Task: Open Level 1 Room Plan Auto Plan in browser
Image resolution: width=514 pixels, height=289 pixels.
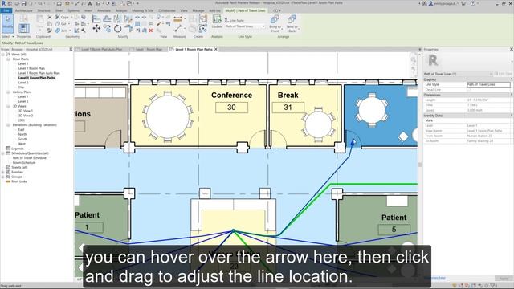Action: pyautogui.click(x=39, y=73)
